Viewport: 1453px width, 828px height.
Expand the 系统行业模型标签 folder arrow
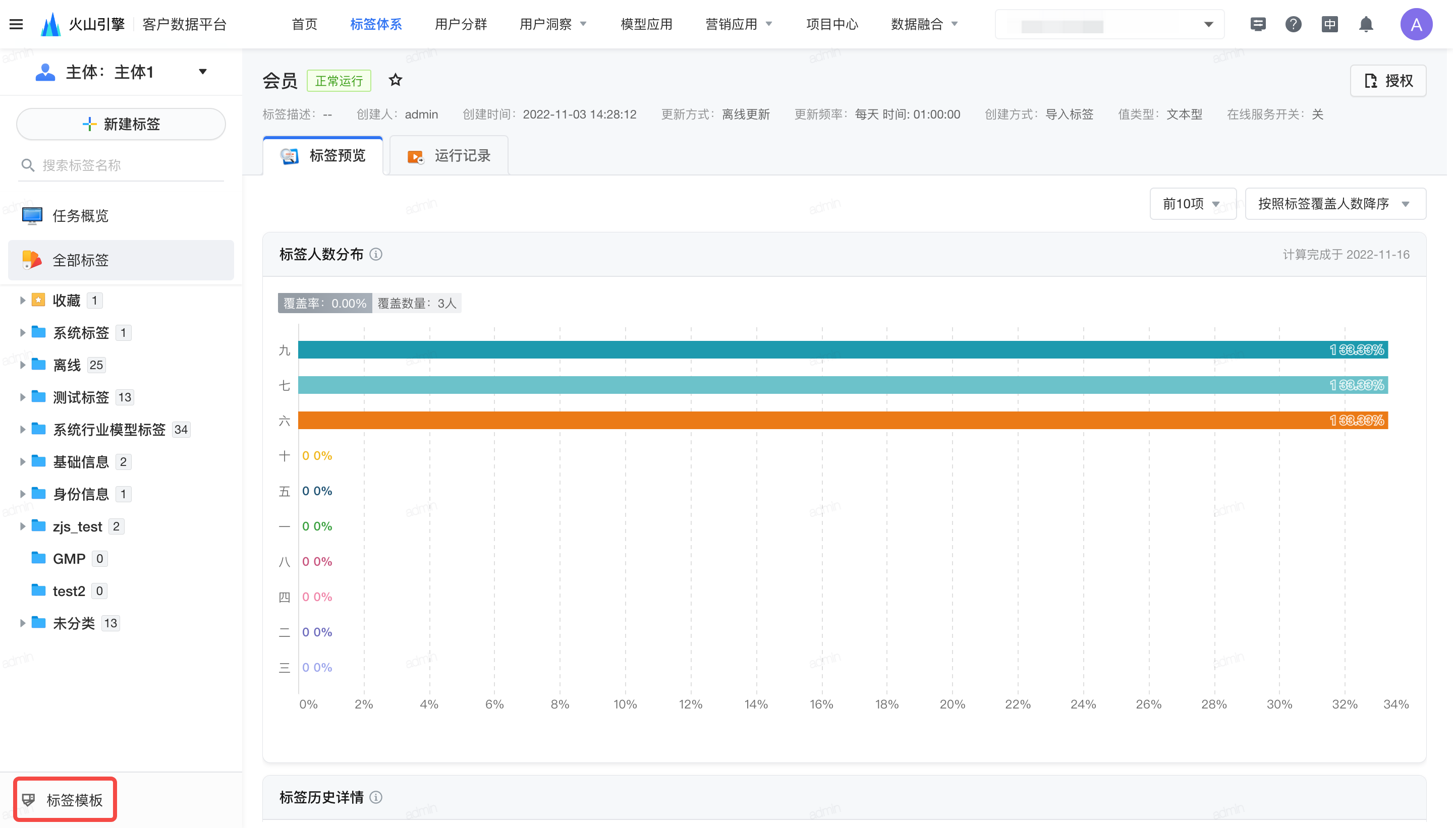[22, 429]
